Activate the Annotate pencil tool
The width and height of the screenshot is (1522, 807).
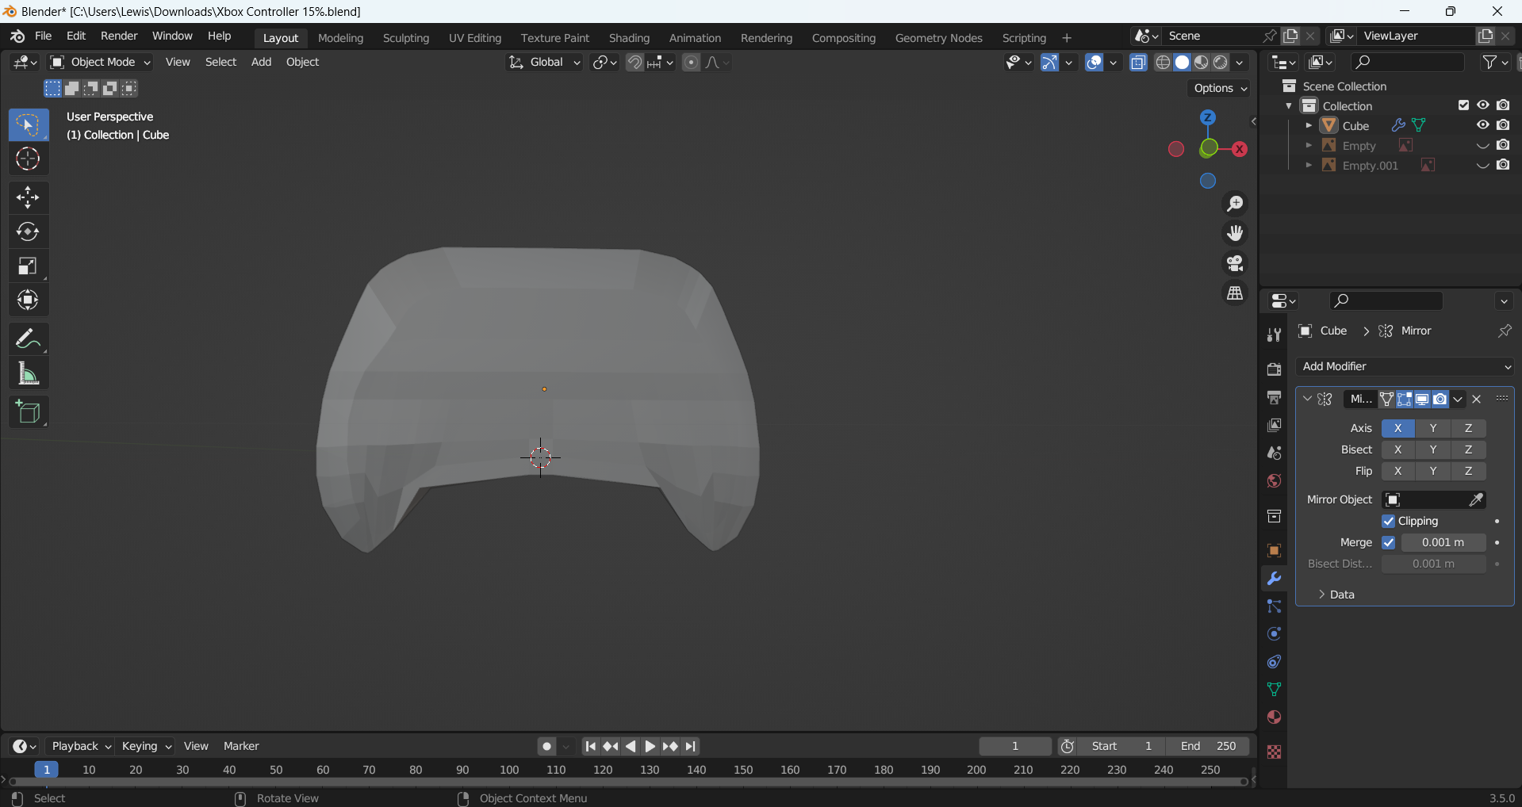[28, 339]
